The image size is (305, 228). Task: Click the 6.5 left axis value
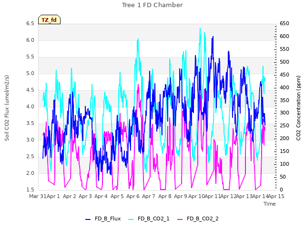coord(30,23)
